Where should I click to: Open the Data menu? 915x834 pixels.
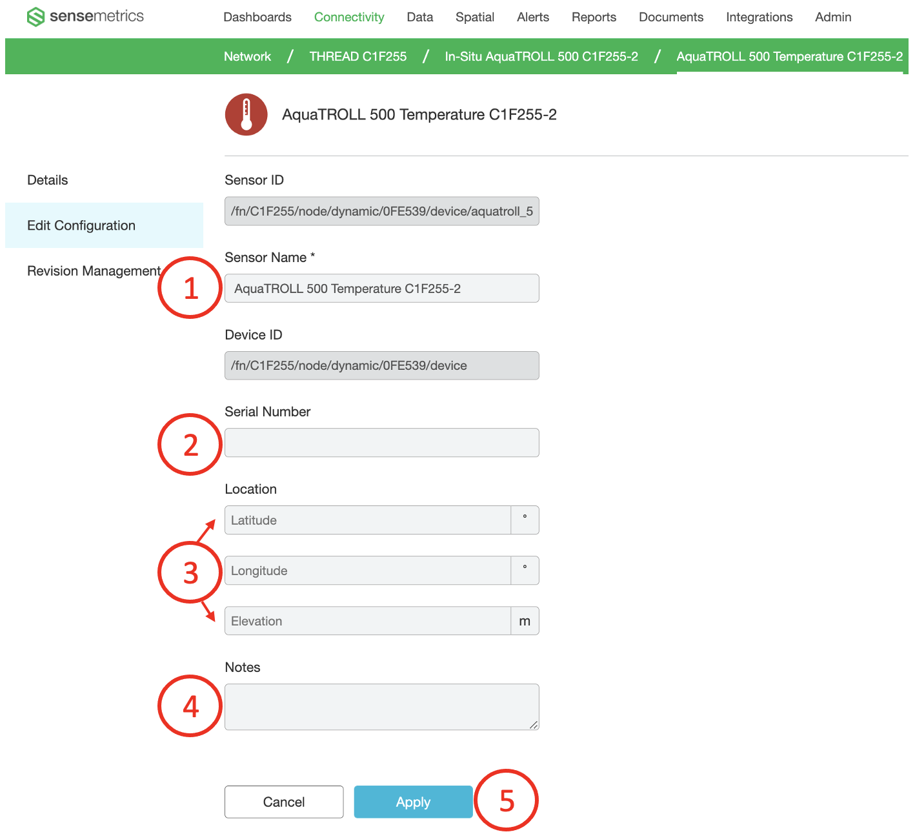coord(420,17)
